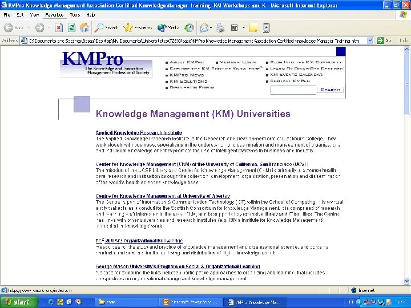The image size is (411, 308).
Task: Open KM Solutions link
Action: pos(188,81)
